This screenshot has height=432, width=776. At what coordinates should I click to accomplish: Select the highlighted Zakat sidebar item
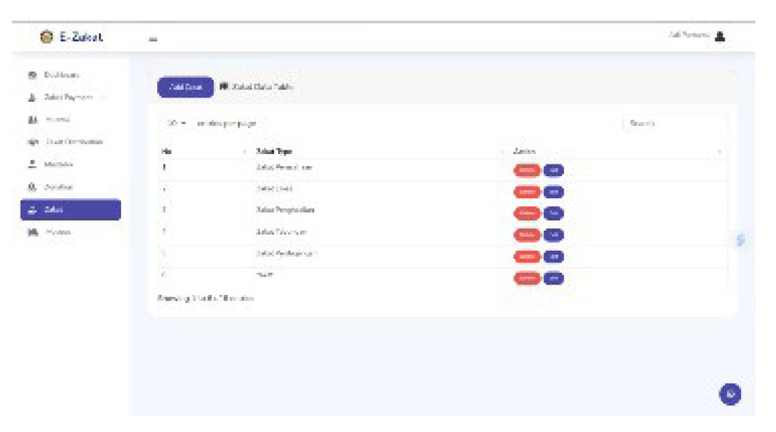pos(70,209)
